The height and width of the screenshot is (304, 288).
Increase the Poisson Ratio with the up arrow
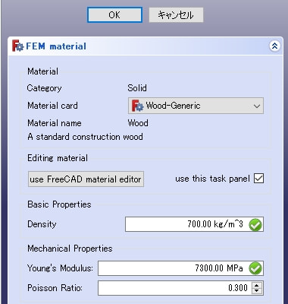tap(257, 285)
